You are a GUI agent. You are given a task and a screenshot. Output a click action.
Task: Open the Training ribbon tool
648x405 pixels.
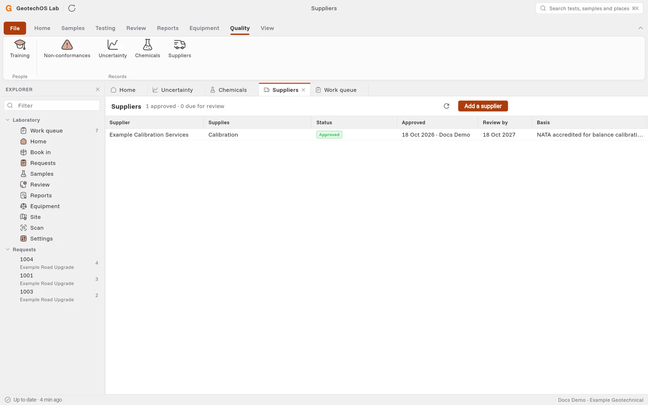click(20, 49)
